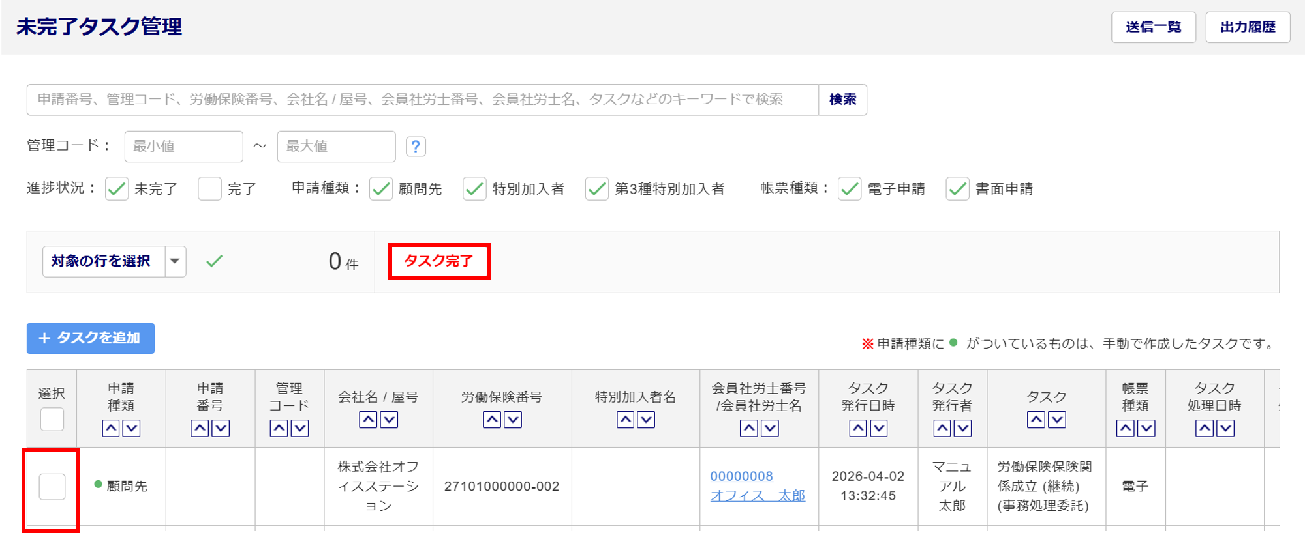Toggle the 第3種特別加入者 checkbox
1305x533 pixels.
tap(596, 189)
